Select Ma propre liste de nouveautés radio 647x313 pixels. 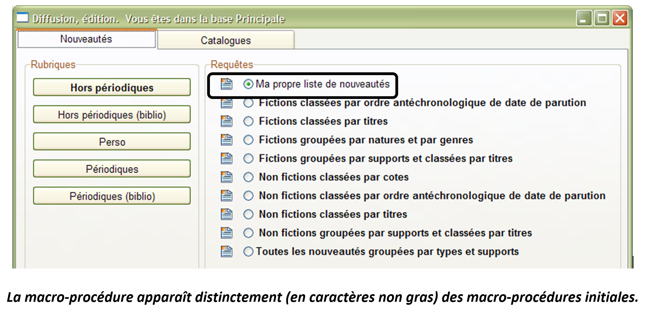[x=248, y=84]
